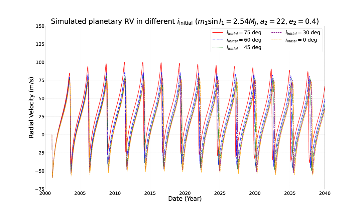Select the 75 deg legend label
This screenshot has width=361, height=216.
click(x=244, y=33)
